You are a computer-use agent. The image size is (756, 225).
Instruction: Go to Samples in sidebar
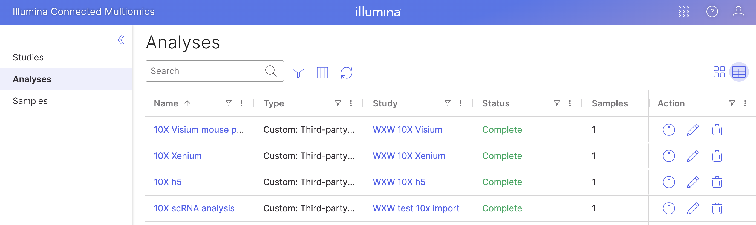coord(30,101)
